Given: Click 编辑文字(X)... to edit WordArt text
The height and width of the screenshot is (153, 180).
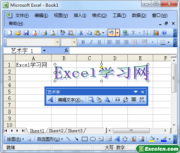Looking at the screenshot, I should tap(71, 100).
